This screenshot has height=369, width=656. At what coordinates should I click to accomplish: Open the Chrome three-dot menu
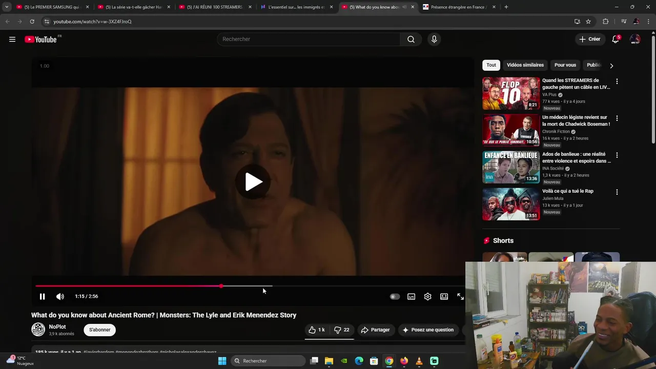[649, 22]
